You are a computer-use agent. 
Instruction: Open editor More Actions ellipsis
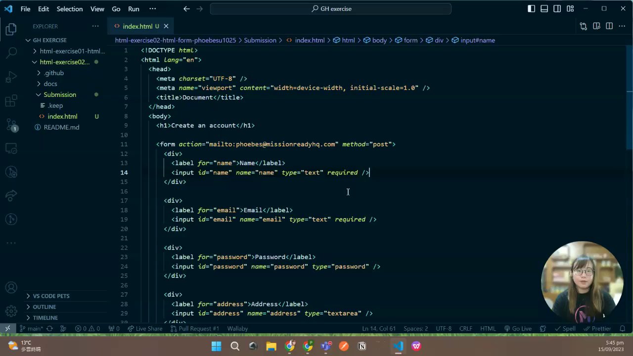(x=622, y=26)
